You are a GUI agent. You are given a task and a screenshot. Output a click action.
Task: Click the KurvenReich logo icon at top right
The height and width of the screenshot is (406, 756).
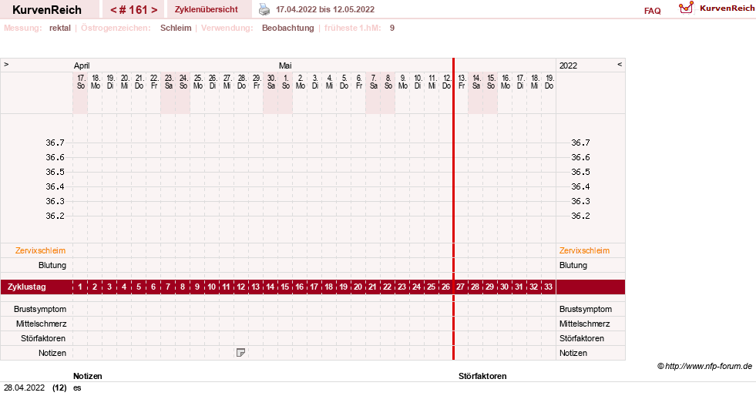pos(686,8)
